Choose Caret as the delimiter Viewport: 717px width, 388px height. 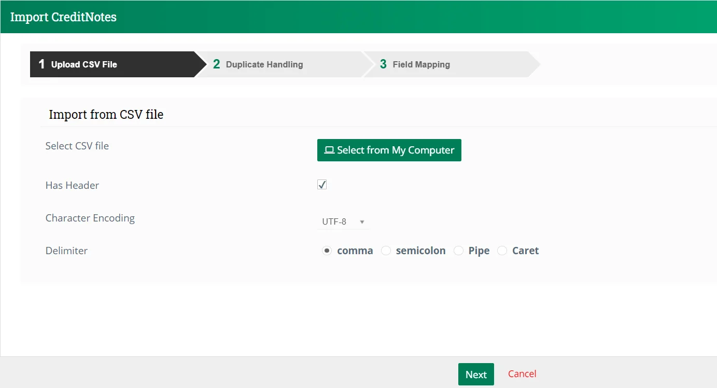point(502,250)
